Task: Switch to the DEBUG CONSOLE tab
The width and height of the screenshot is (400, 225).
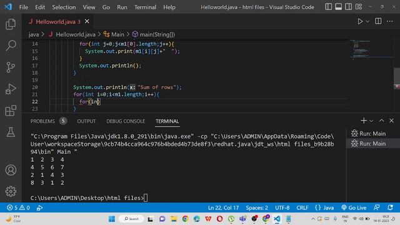Action: point(126,121)
